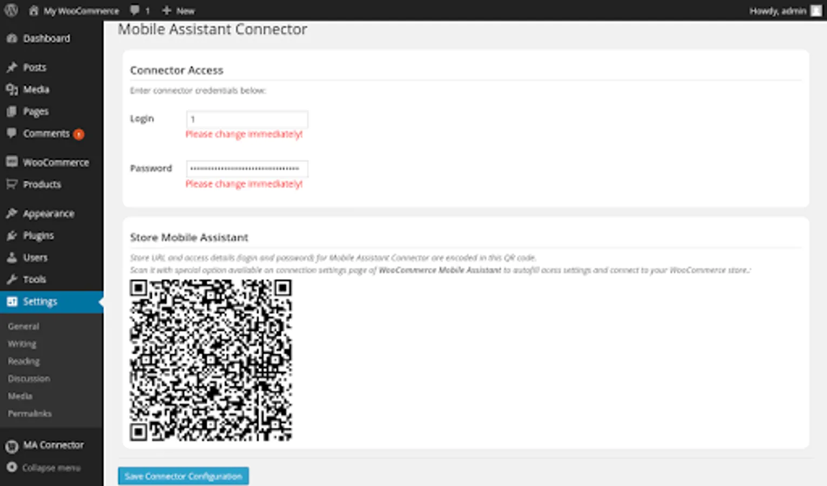Click the Appearance brush icon
The image size is (827, 486).
[12, 213]
